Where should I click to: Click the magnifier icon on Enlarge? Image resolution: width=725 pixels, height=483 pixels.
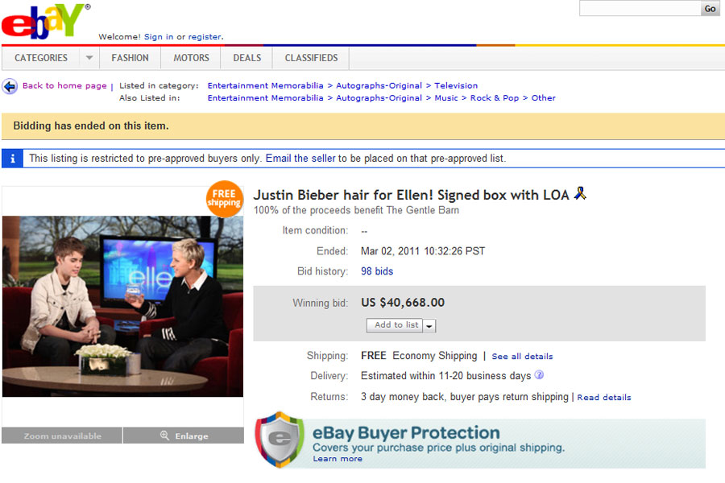164,436
